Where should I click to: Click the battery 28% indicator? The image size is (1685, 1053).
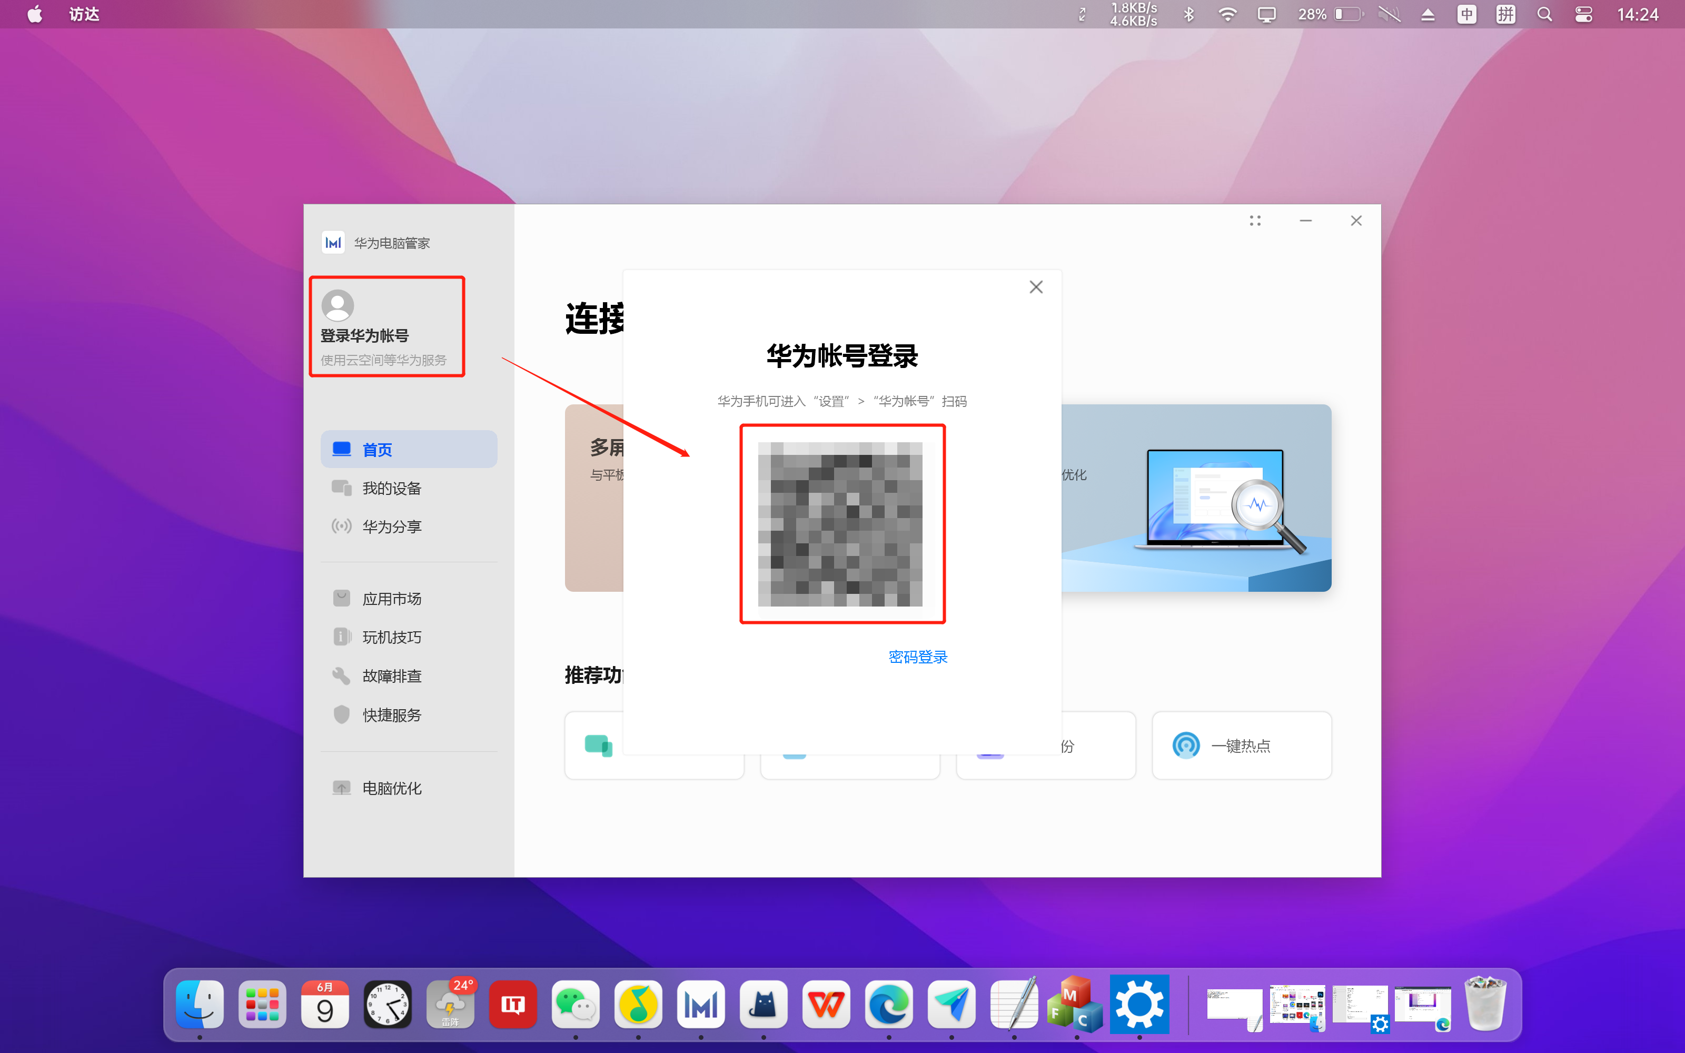1330,14
